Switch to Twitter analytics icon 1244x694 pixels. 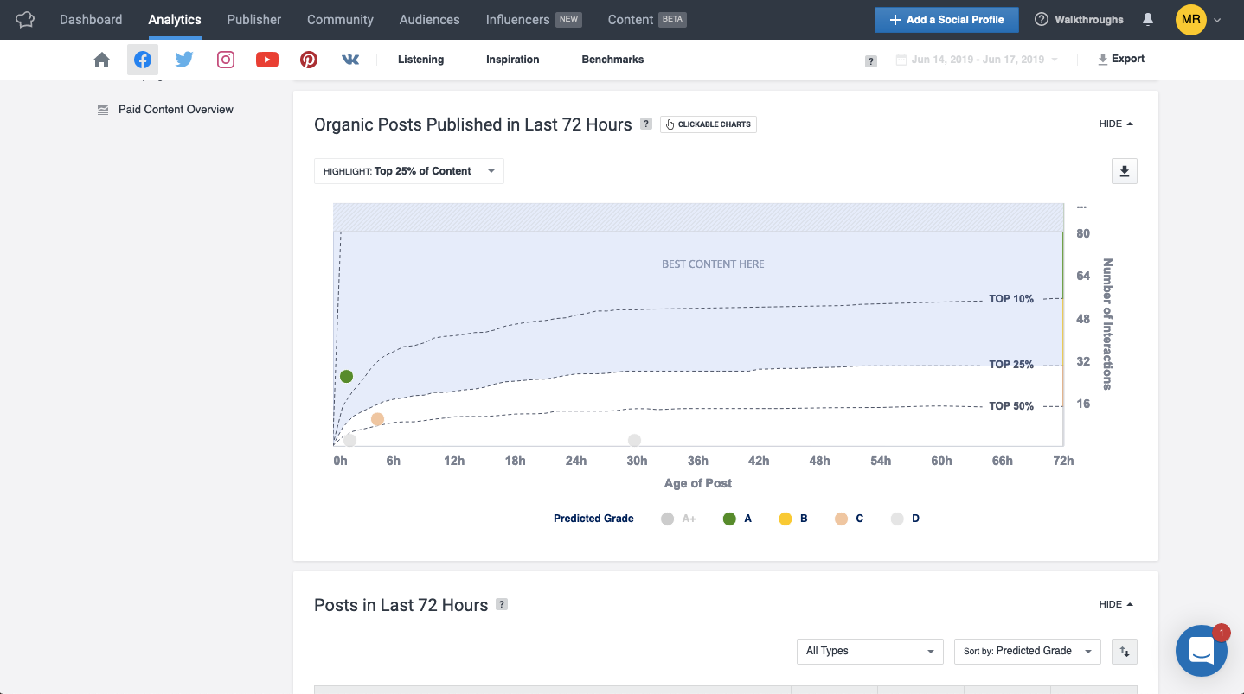184,60
